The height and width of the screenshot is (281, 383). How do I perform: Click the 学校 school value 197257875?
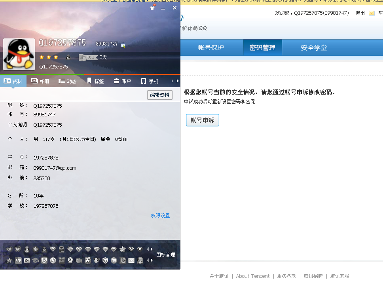(x=46, y=206)
